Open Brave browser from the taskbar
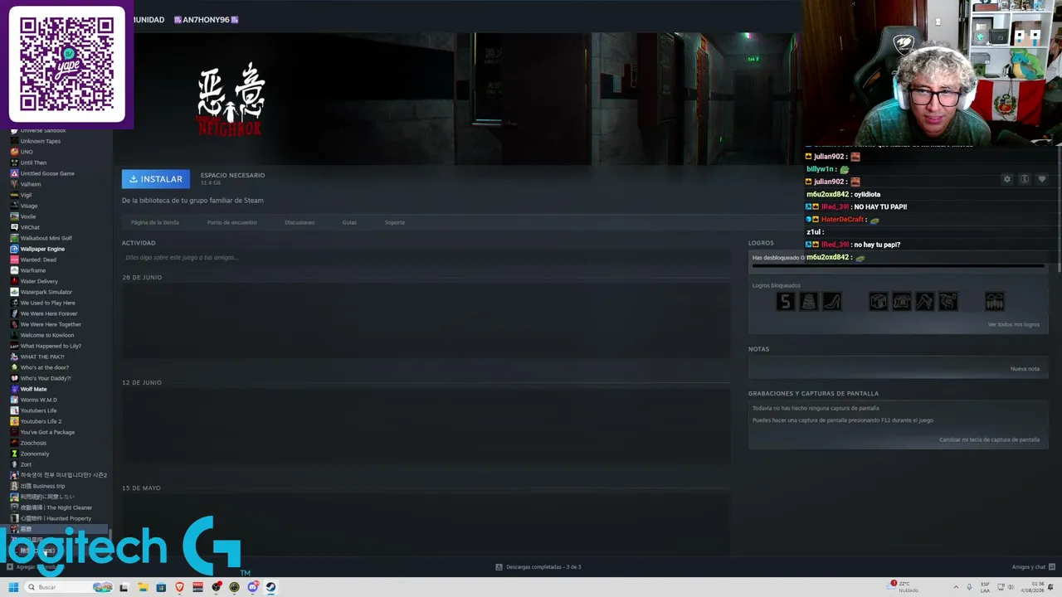Image resolution: width=1062 pixels, height=597 pixels. tap(179, 587)
